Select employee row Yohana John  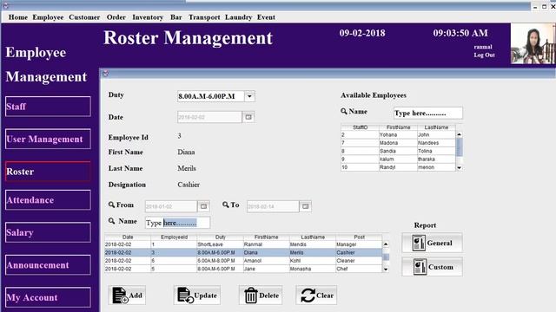[398, 135]
